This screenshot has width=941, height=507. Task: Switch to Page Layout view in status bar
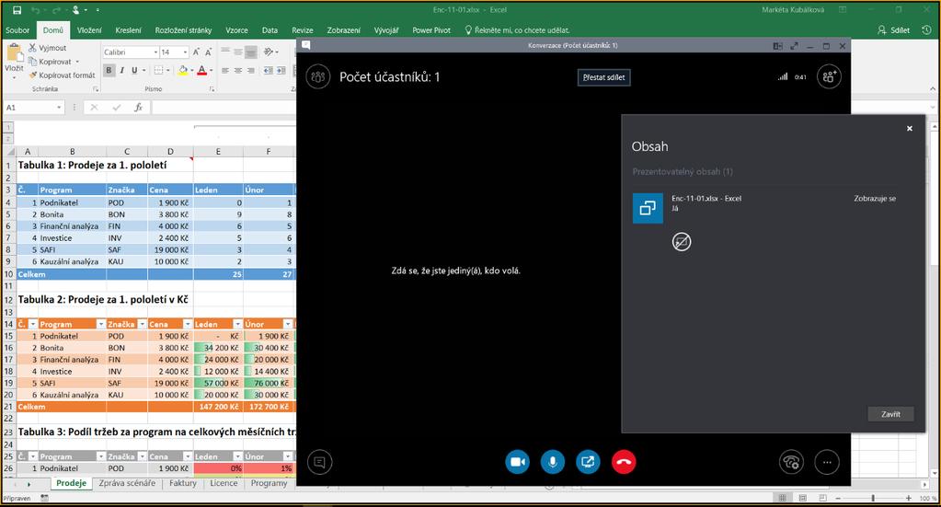[802, 498]
